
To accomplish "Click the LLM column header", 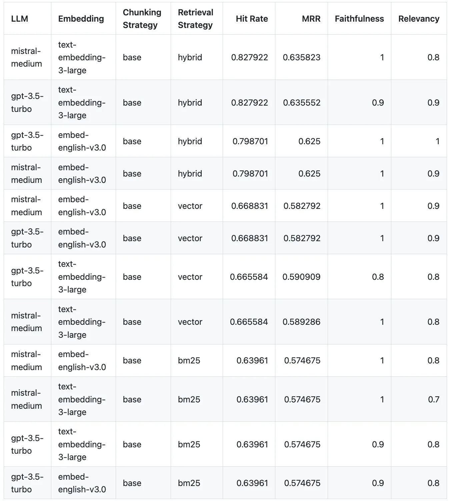I will click(x=20, y=19).
